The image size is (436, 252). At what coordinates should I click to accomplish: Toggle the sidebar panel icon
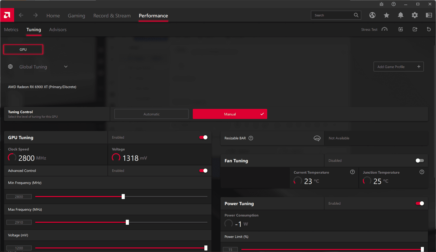pyautogui.click(x=429, y=15)
